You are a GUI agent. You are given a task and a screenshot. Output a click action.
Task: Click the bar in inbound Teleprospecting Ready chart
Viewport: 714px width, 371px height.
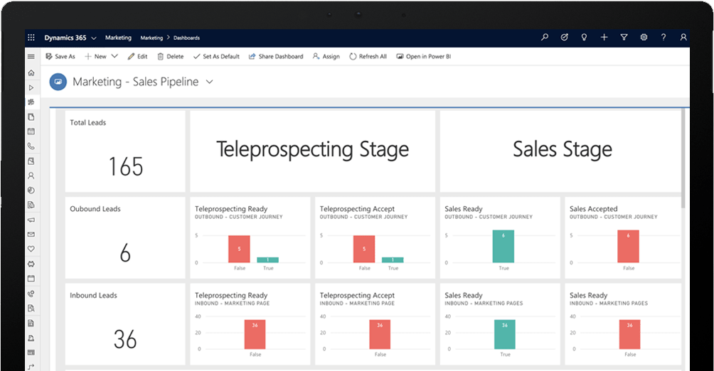click(255, 335)
